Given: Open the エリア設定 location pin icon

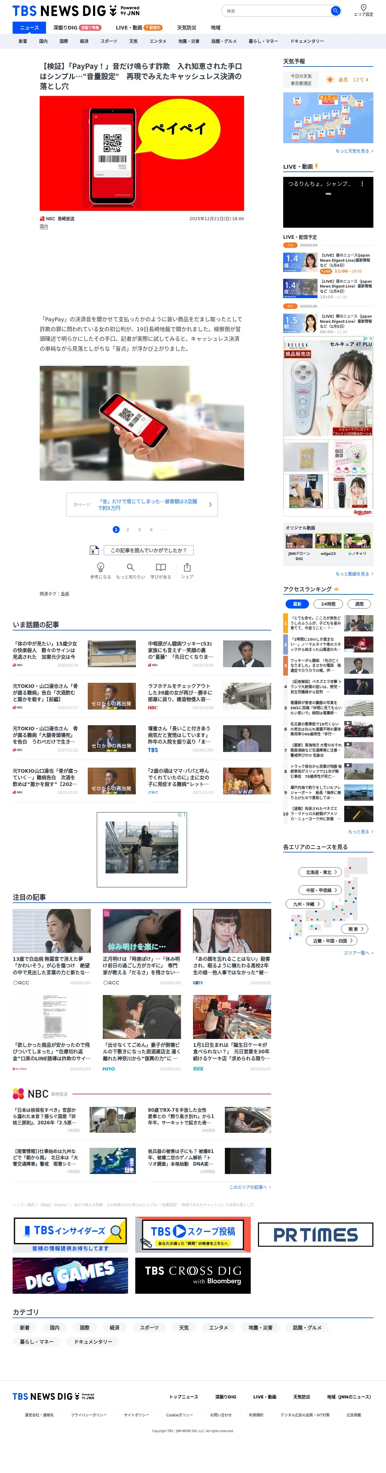Looking at the screenshot, I should coord(363,8).
